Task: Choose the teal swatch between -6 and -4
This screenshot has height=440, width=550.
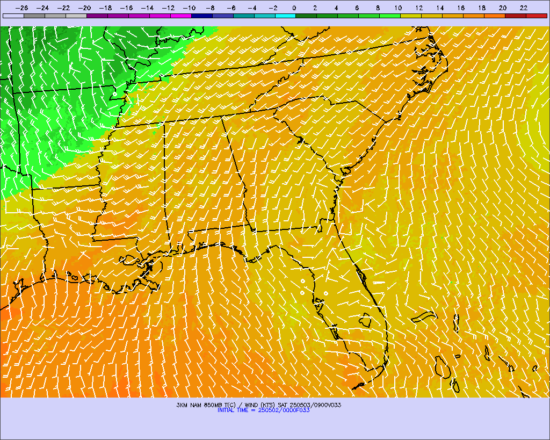Action: click(x=244, y=16)
